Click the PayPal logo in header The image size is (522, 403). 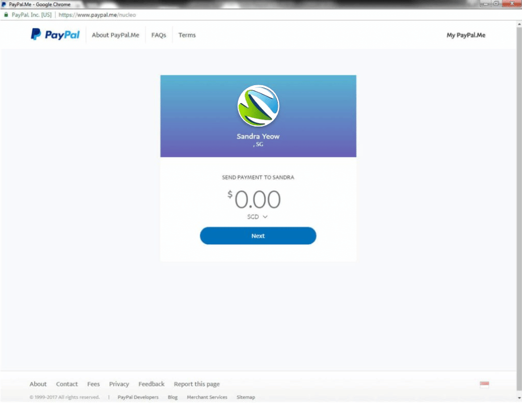pos(55,35)
